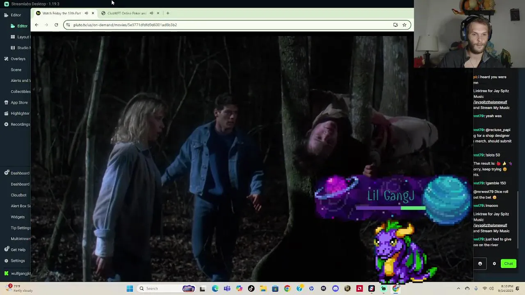Open Collectibles in the sidebar

pyautogui.click(x=20, y=91)
